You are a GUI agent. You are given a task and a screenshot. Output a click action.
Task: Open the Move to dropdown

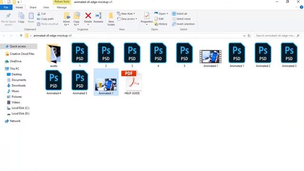pos(66,19)
